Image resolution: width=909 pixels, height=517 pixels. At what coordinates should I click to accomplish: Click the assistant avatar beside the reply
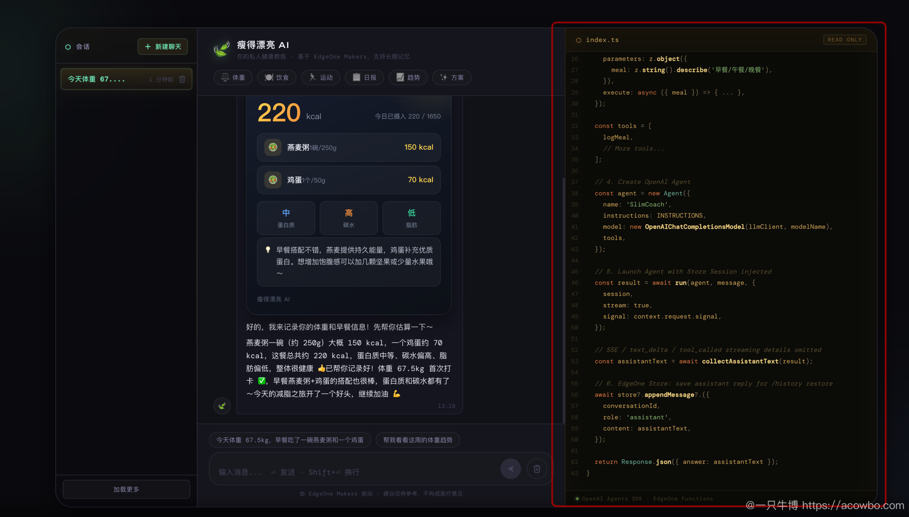tap(222, 405)
